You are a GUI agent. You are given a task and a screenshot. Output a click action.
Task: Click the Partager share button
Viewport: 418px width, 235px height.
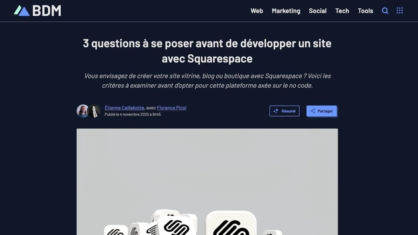click(x=322, y=111)
